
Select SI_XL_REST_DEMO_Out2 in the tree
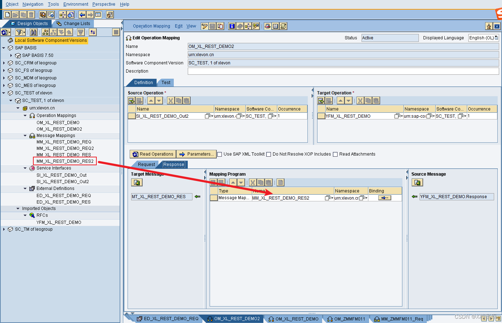(x=63, y=182)
